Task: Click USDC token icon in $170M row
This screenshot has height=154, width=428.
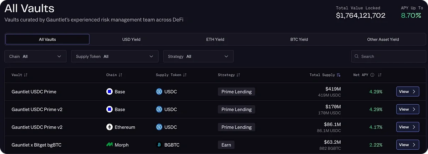Action: (159, 109)
